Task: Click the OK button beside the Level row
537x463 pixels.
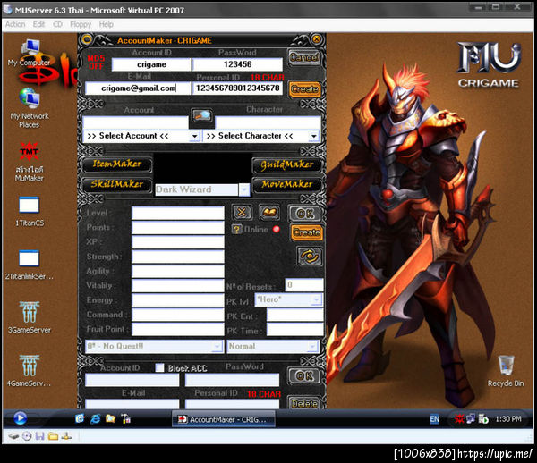Action: pos(305,214)
